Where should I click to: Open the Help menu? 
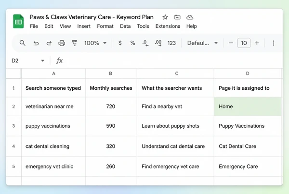192,26
